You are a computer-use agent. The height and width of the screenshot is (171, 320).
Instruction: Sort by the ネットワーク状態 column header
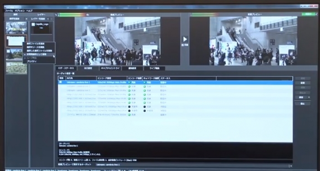pos(151,78)
